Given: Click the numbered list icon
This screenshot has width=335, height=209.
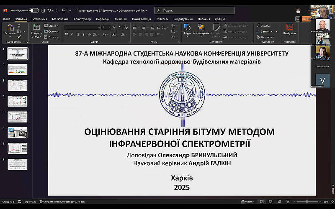Looking at the screenshot, I should [144, 27].
